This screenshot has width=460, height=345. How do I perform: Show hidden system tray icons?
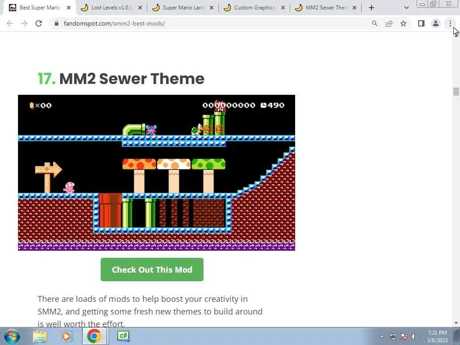pyautogui.click(x=382, y=336)
